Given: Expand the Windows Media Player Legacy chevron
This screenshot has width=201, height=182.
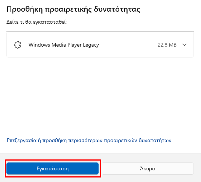Looking at the screenshot, I should 184,45.
